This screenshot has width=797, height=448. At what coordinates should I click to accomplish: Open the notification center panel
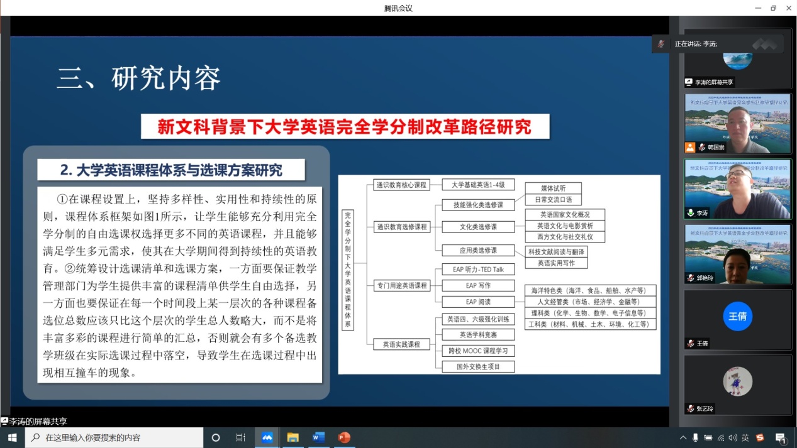[x=781, y=437]
